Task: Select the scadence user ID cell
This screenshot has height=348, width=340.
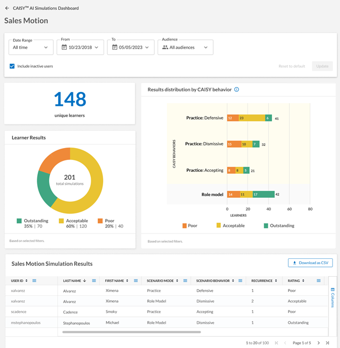Action: pos(18,312)
